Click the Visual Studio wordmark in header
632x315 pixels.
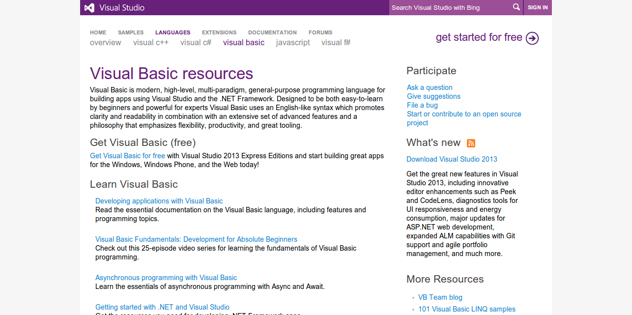coord(122,7)
